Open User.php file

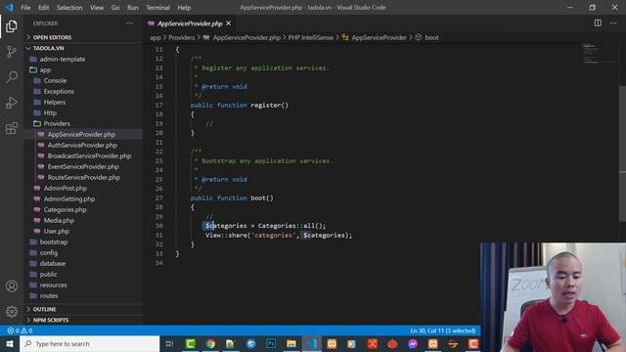click(57, 232)
